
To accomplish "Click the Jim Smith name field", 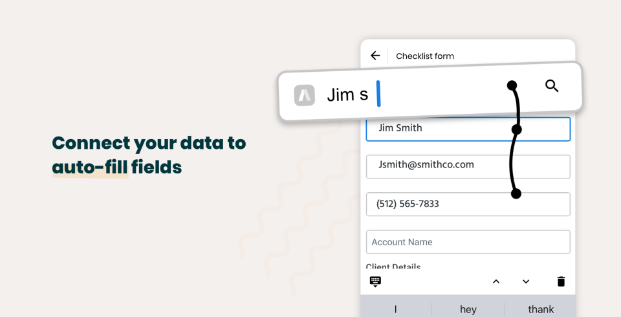I will (468, 128).
